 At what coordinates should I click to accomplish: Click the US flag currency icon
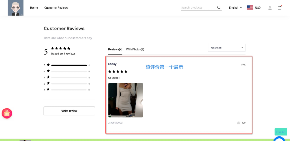coord(250,7)
